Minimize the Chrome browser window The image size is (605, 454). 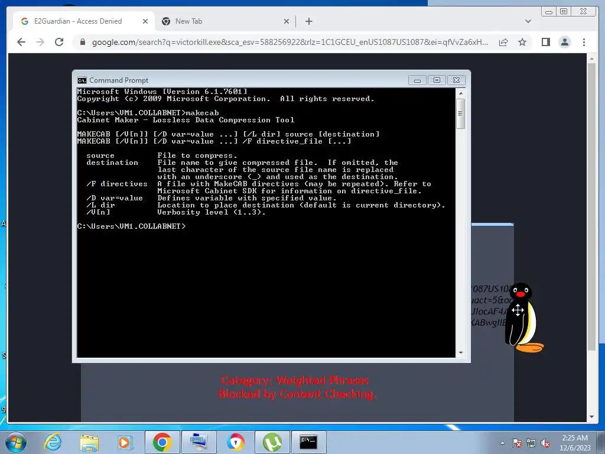[549, 12]
